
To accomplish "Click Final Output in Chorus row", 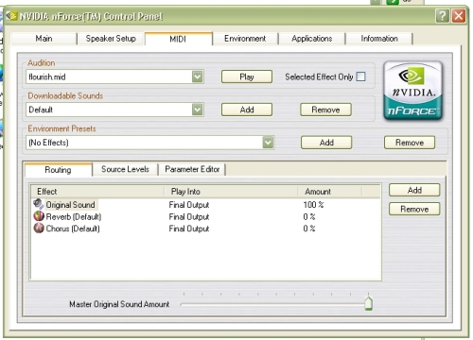I will pos(189,229).
